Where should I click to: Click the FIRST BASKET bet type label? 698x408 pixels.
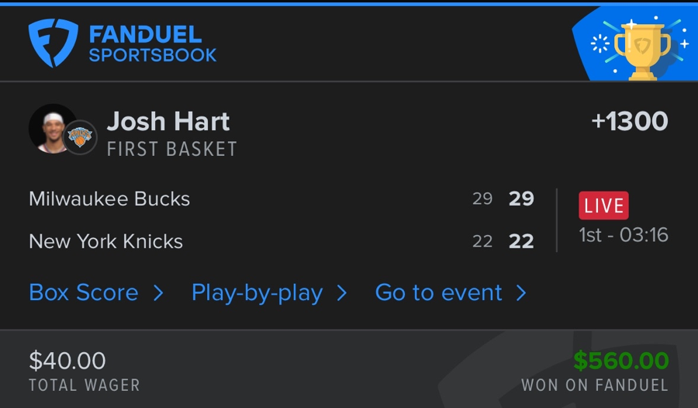(x=171, y=149)
